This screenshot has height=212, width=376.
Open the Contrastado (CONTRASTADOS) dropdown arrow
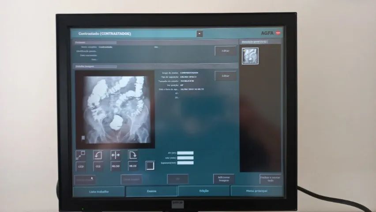point(199,34)
